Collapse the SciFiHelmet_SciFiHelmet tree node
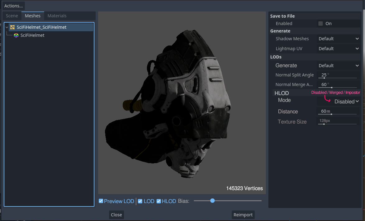The width and height of the screenshot is (365, 221). click(x=7, y=27)
